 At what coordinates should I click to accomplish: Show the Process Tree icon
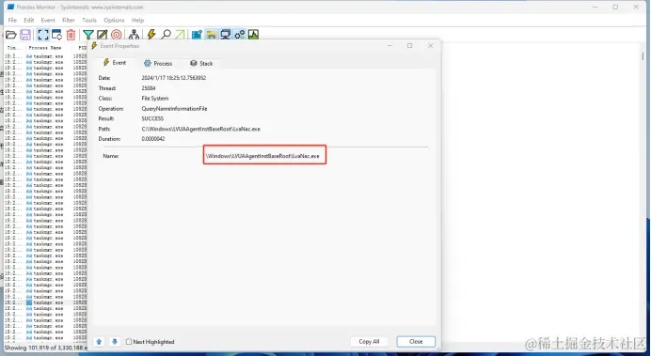pos(134,35)
